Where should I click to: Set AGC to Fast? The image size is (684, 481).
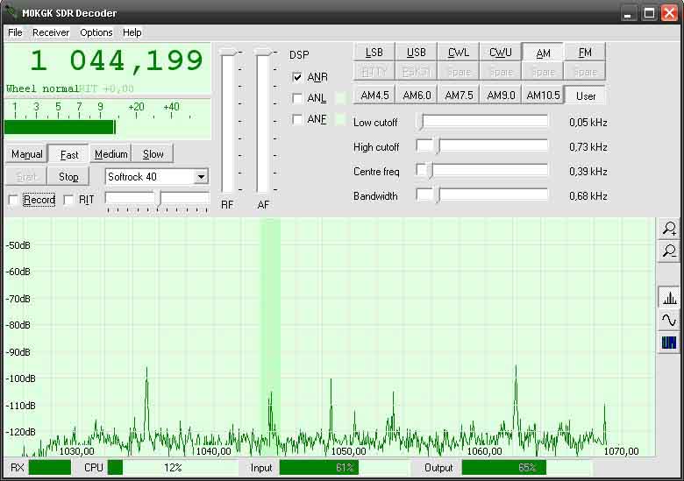click(68, 154)
